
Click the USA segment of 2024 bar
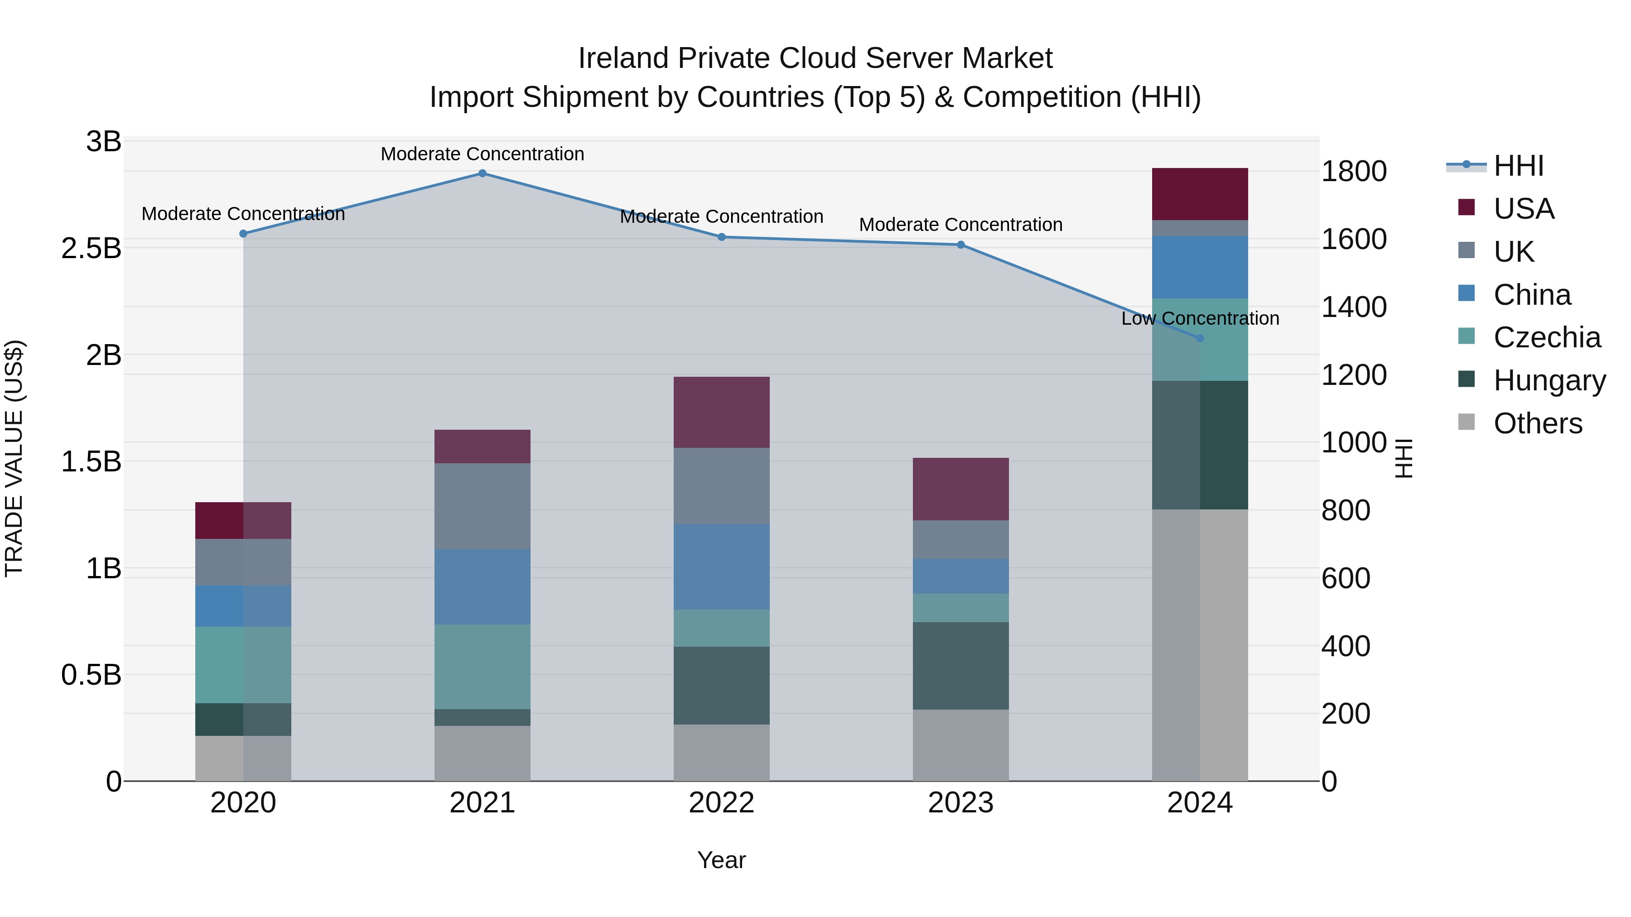(x=1200, y=194)
